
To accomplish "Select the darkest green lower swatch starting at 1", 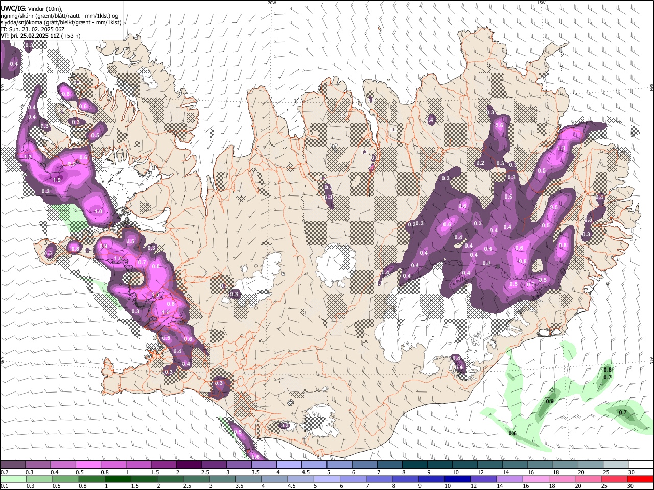I will pyautogui.click(x=118, y=479).
